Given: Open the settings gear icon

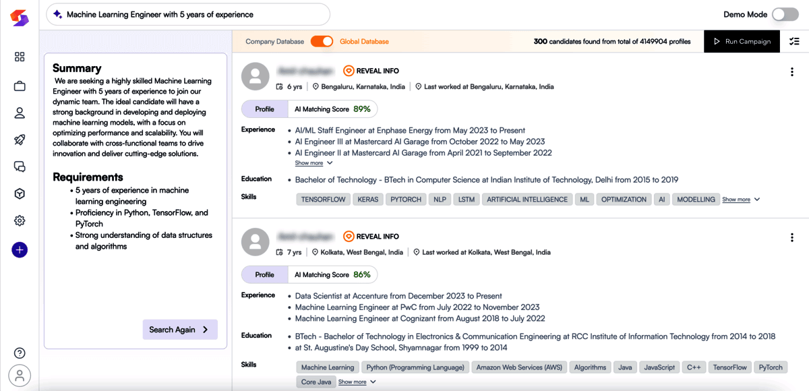Looking at the screenshot, I should (20, 221).
